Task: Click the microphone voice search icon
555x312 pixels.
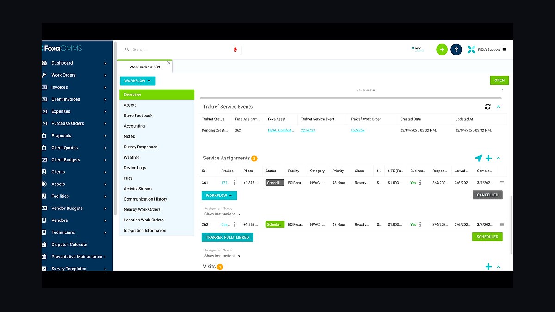Action: (x=235, y=49)
